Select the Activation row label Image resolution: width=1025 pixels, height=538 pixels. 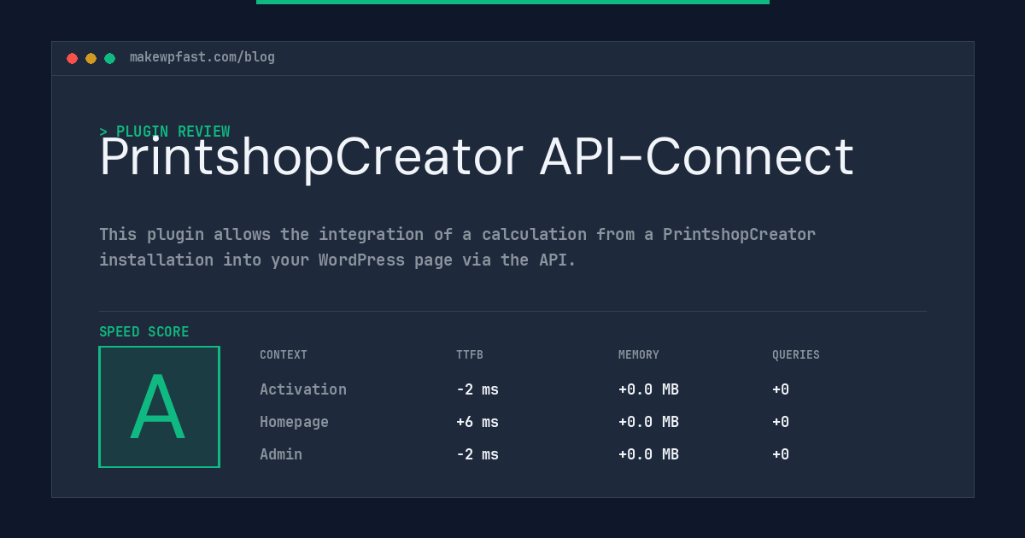(x=303, y=389)
